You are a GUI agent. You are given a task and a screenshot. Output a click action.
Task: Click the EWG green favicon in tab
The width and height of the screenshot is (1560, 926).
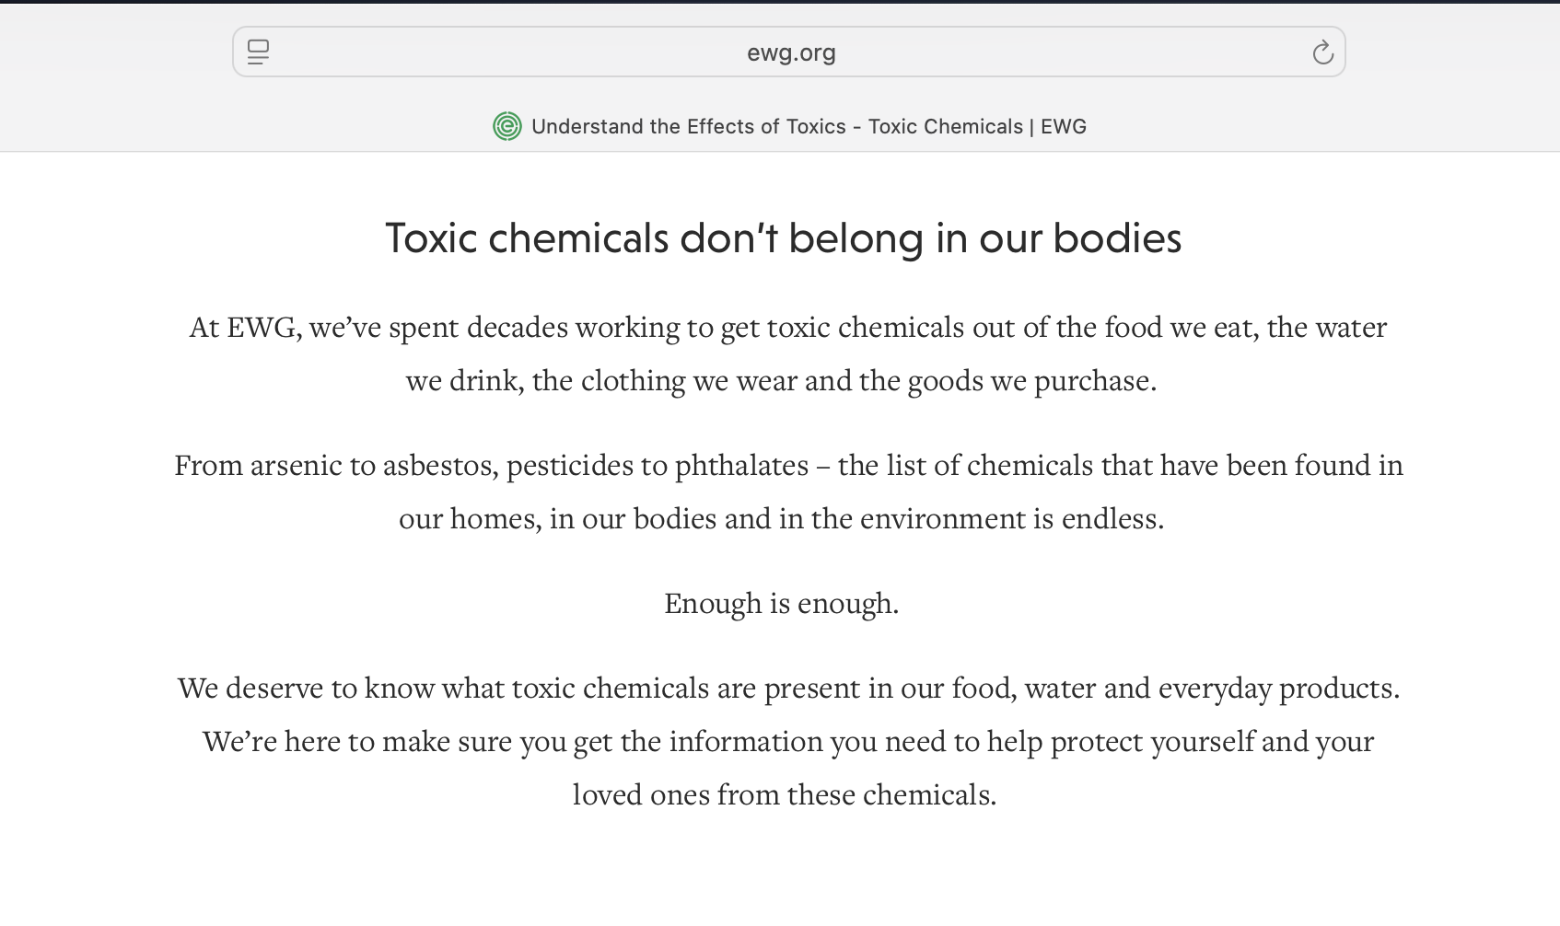coord(507,126)
